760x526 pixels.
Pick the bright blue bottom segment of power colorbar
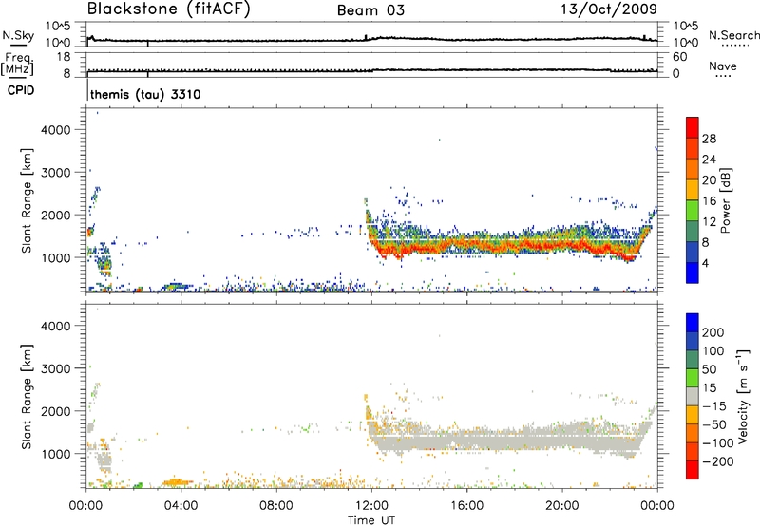693,272
